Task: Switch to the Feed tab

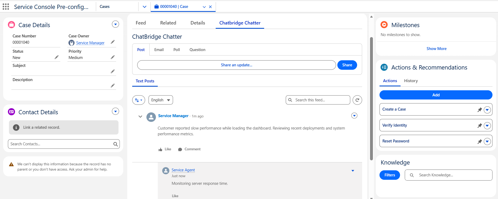Action: 141,23
